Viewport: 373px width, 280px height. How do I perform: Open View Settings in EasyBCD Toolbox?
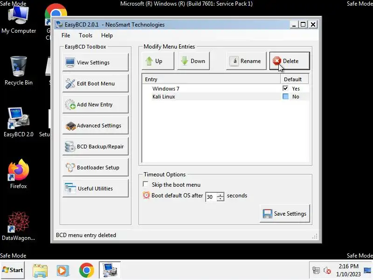96,63
